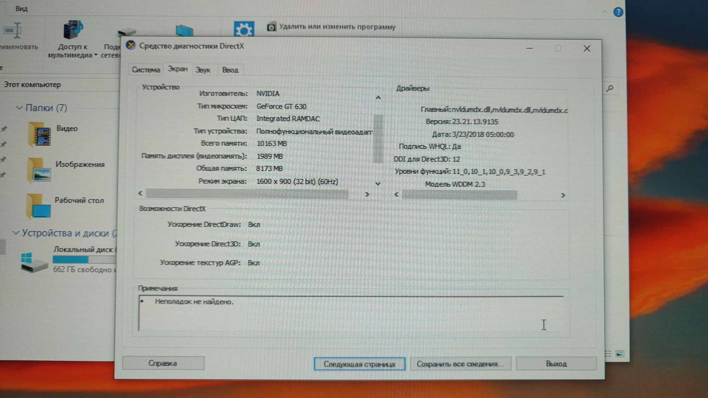
Task: Click right arrow of Драйверы horizontal scrollbar
Action: tap(563, 195)
